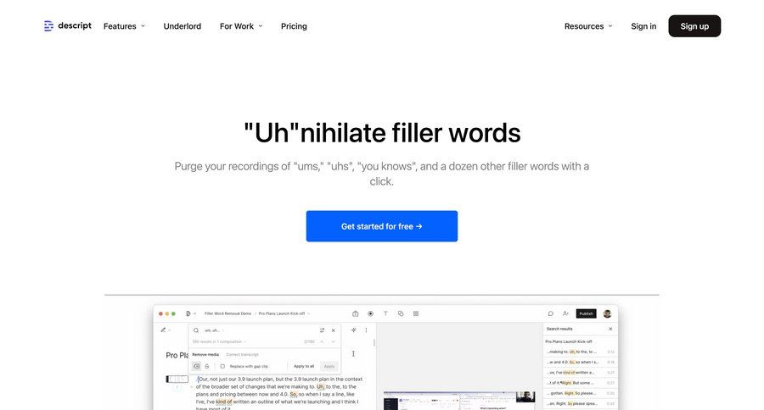
Task: Click the record icon in demo toolbar
Action: point(370,313)
